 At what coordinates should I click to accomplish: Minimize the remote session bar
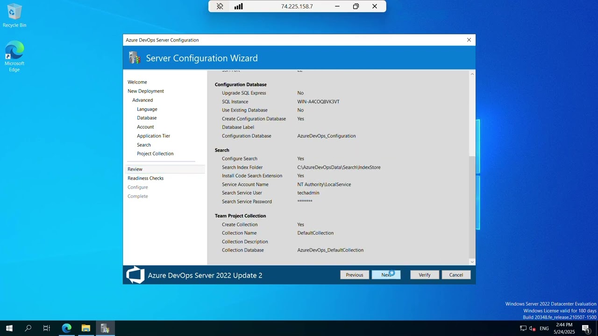coord(337,7)
